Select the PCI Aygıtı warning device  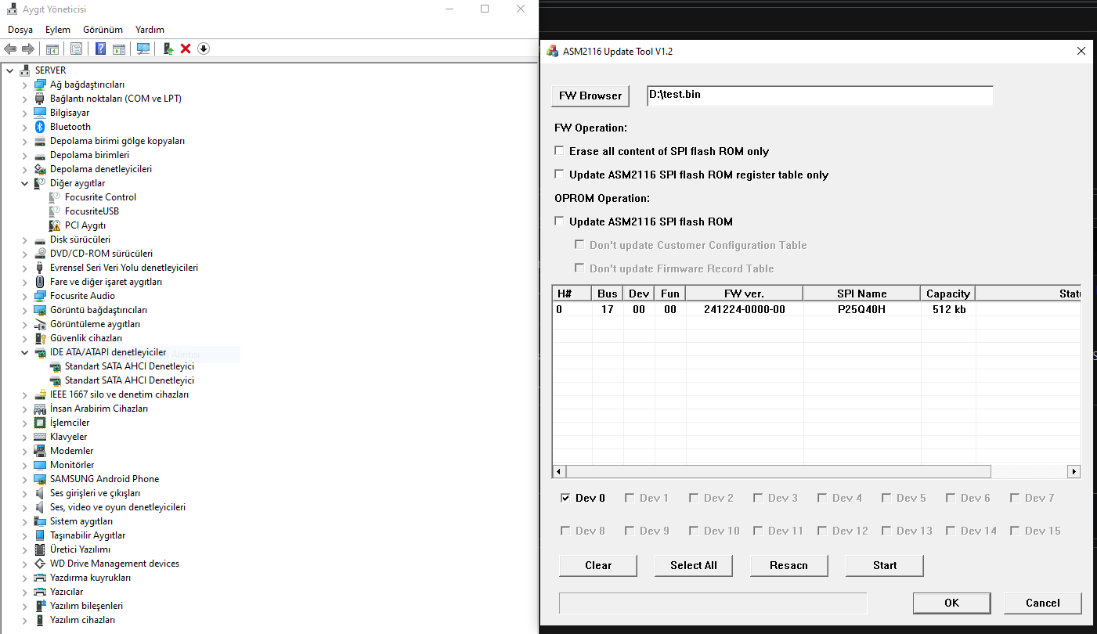coord(85,225)
